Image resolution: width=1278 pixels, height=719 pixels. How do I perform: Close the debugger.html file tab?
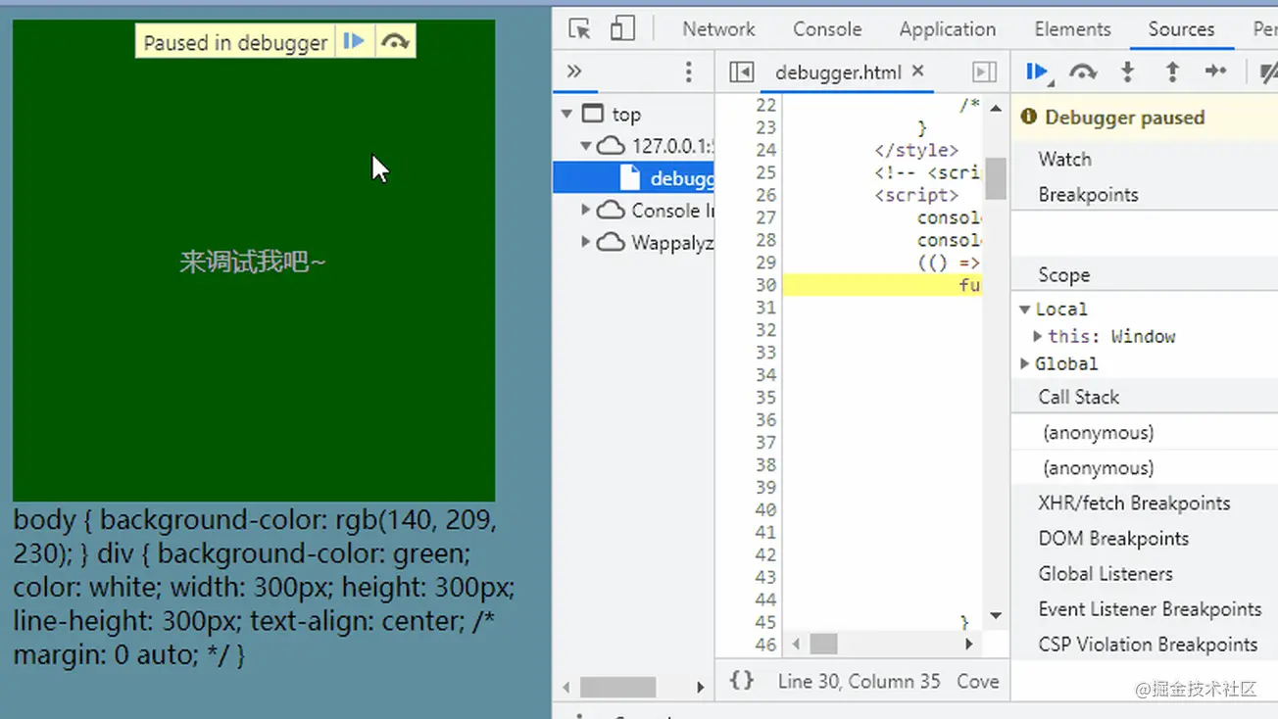(x=918, y=71)
